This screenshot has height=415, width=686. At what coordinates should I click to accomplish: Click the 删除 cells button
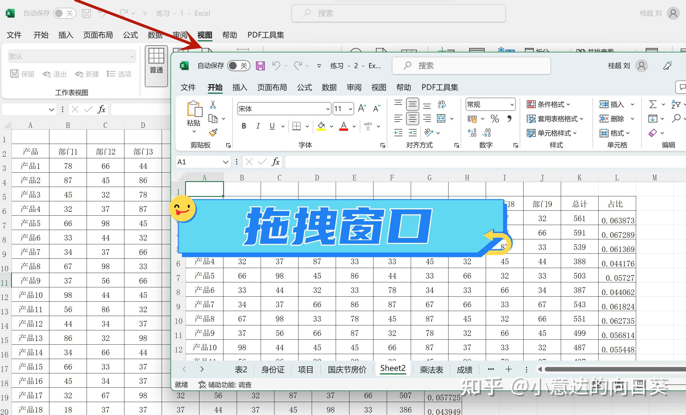pos(611,119)
